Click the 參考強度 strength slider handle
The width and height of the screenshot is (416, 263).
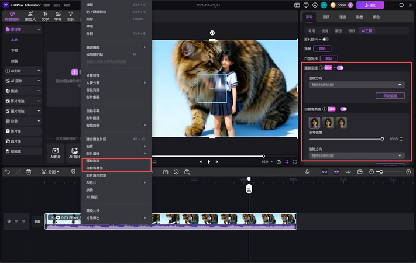383,139
